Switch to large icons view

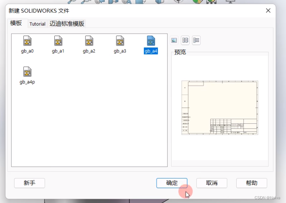coord(174,40)
